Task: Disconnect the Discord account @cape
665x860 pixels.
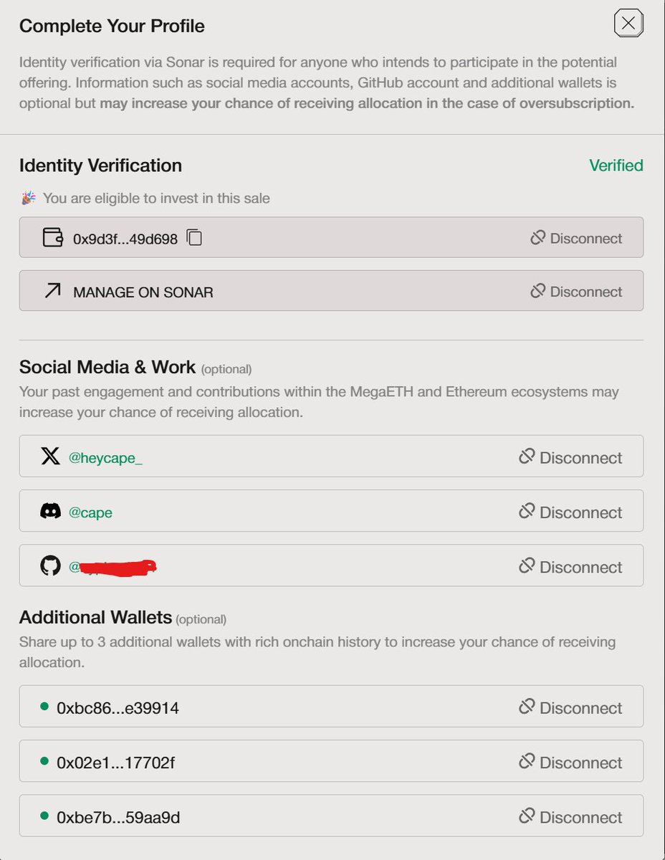Action: (570, 512)
